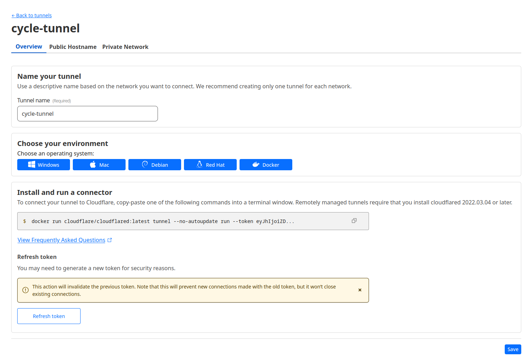Click the warning exclamation icon in the yellow alert
The width and height of the screenshot is (529, 362).
coord(25,290)
